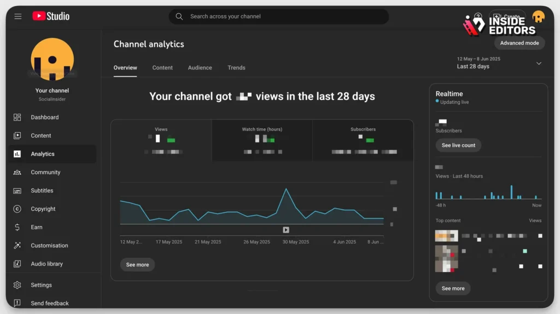Viewport: 560px width, 314px height.
Task: Expand the Last 28 days date range
Action: 499,63
